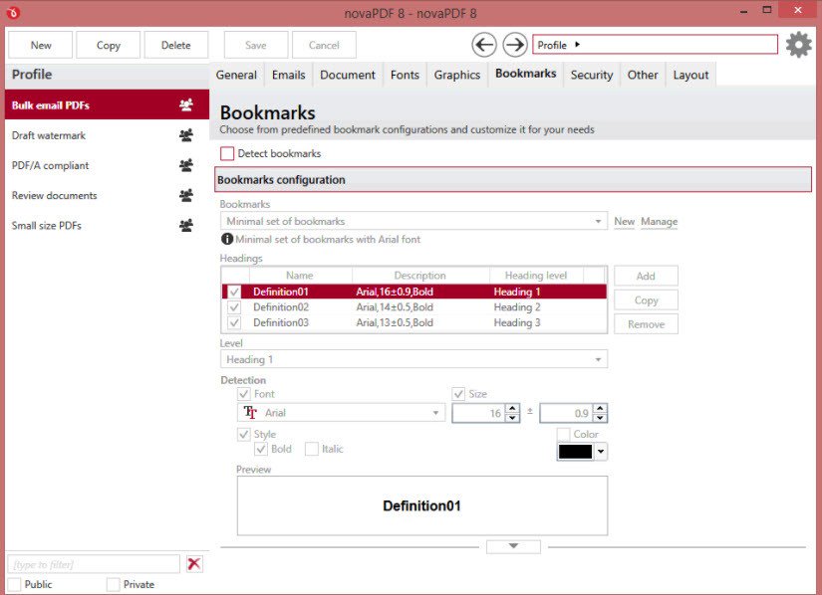
Task: Open the Arial font dropdown
Action: coord(341,412)
